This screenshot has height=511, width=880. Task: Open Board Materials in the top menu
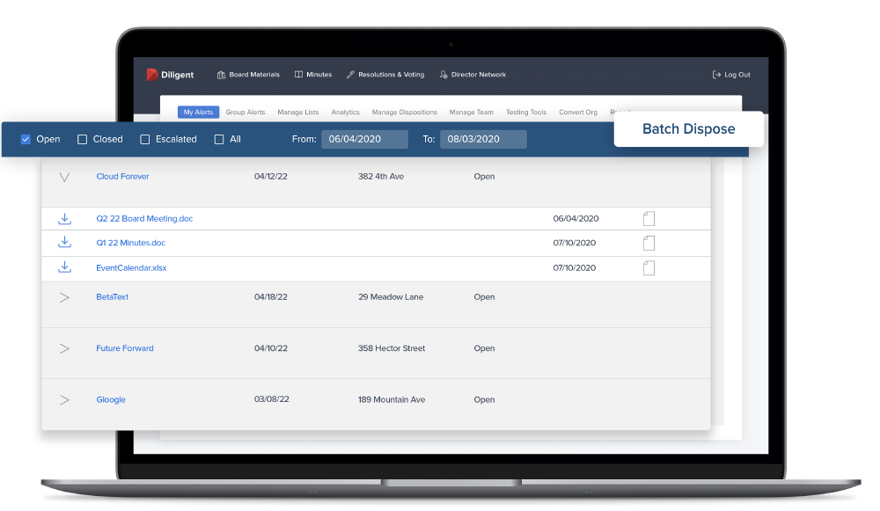(x=248, y=75)
